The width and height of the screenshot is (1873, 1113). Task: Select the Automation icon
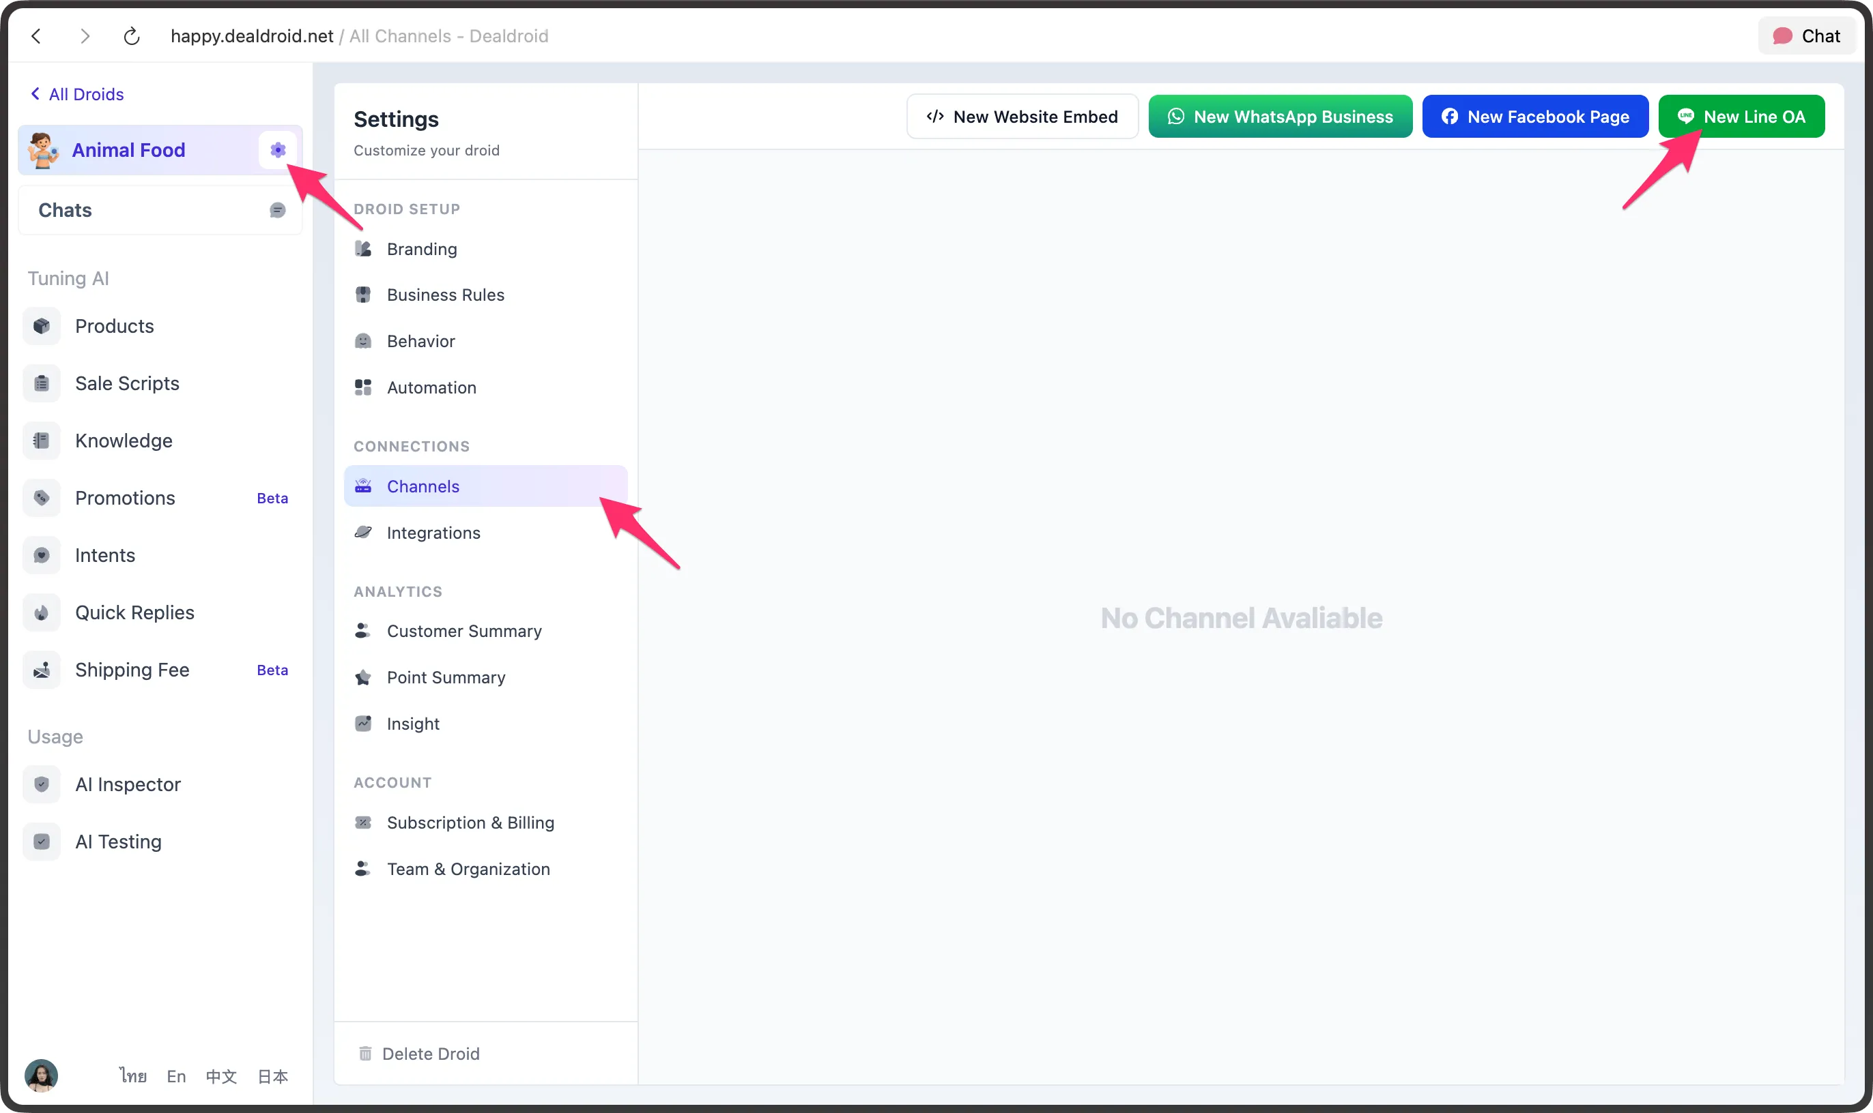pos(364,387)
